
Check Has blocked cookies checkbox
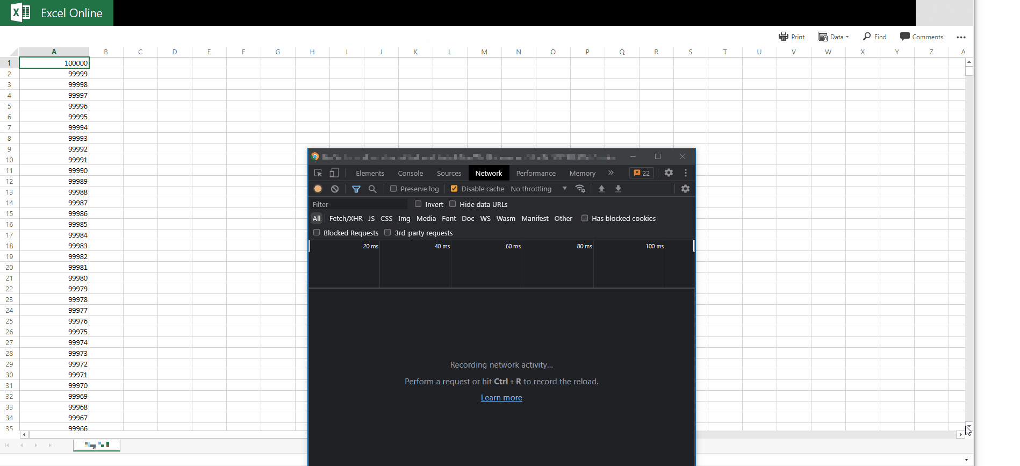(x=585, y=218)
